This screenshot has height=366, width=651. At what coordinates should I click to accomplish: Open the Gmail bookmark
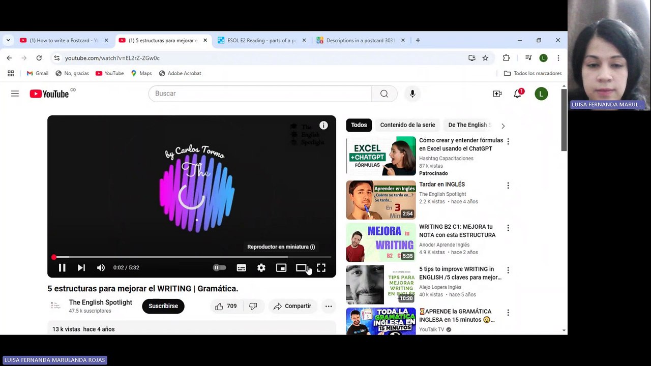[37, 73]
